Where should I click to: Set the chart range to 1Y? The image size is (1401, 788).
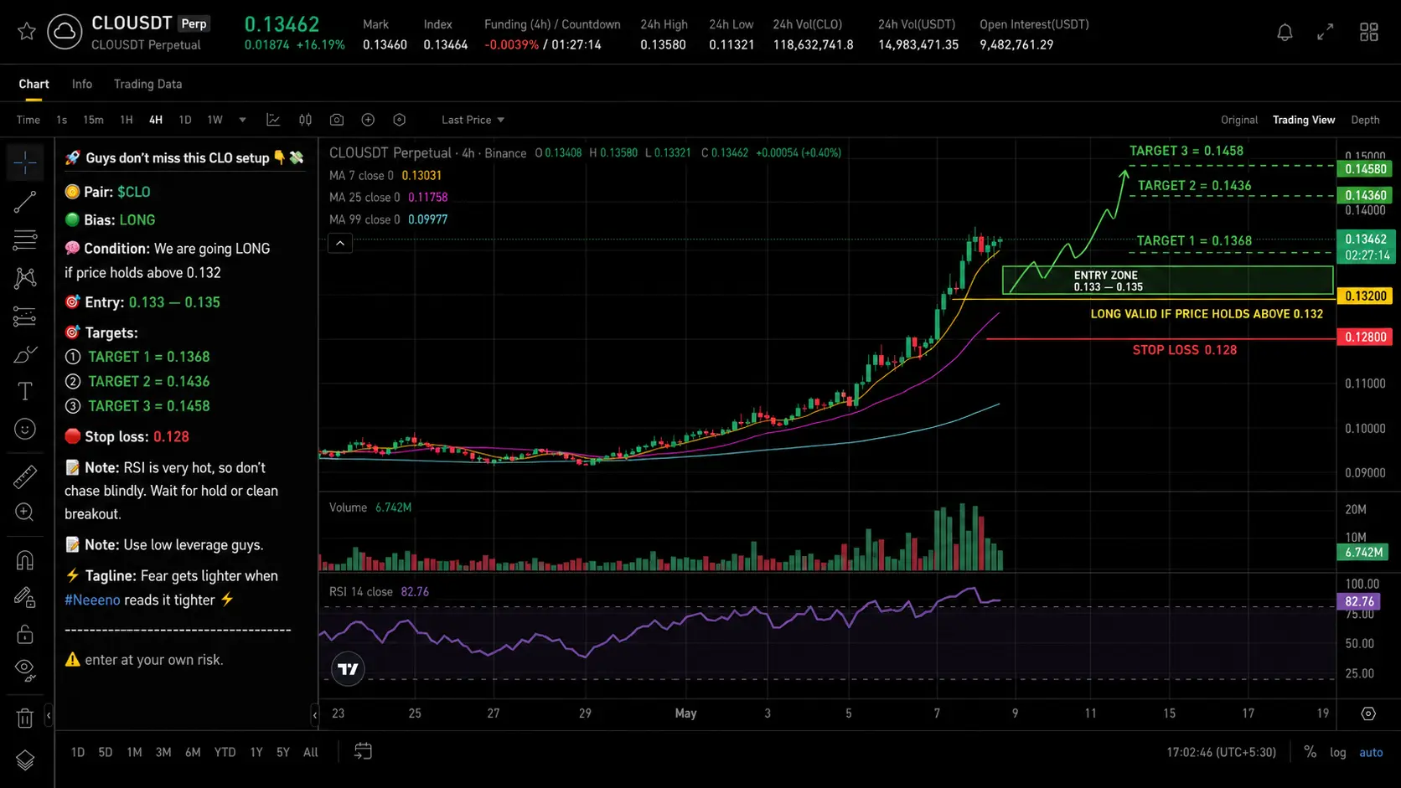point(256,752)
